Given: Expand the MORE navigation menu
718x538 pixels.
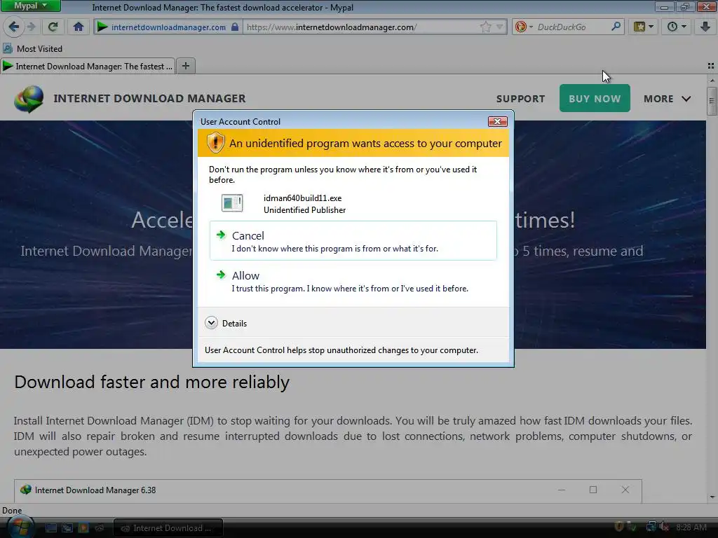Looking at the screenshot, I should tap(668, 99).
